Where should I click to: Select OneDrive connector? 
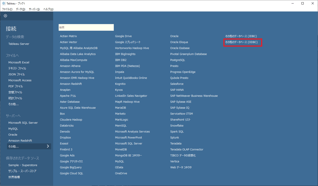tap(121, 173)
